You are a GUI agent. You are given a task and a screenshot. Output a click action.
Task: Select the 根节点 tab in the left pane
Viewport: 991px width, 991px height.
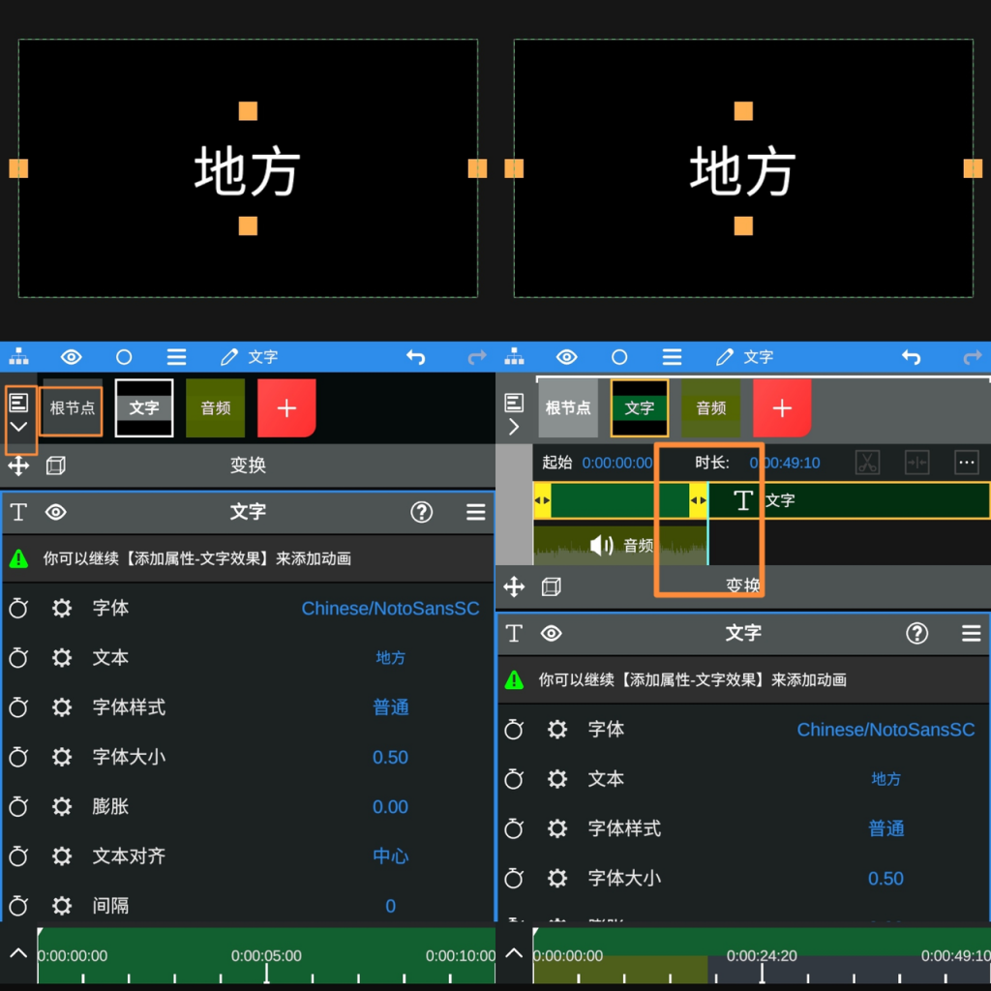coord(73,407)
